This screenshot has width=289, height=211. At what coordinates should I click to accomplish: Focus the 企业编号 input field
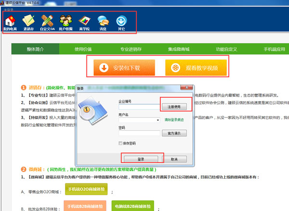(x=139, y=107)
